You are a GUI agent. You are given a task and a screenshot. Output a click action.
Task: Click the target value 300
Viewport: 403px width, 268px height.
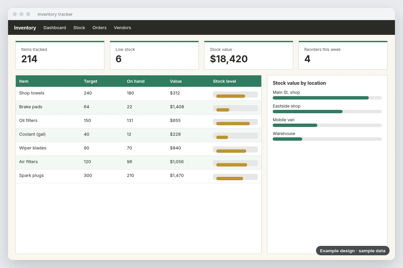click(x=88, y=176)
